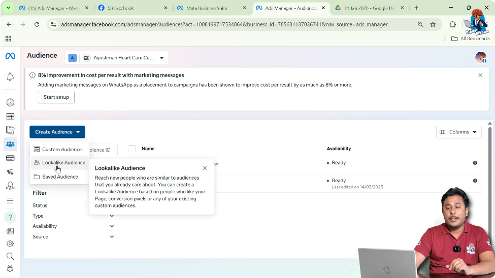Open info icon for row edited 14/03/2025
Viewport: 495px width, 278px height.
click(475, 181)
